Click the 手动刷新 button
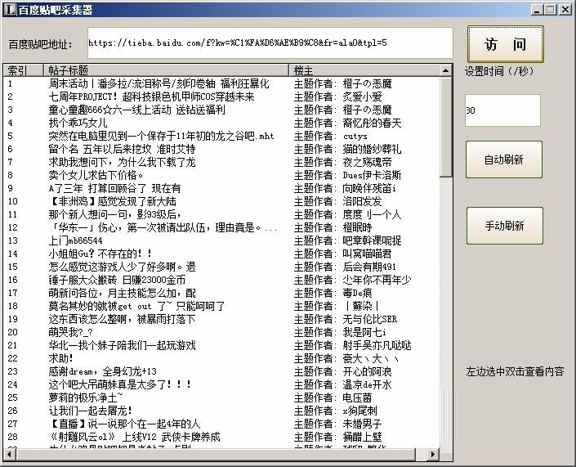Viewport: 576px width, 467px height. tap(503, 226)
